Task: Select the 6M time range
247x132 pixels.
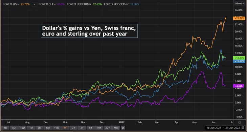Action: click(48, 128)
